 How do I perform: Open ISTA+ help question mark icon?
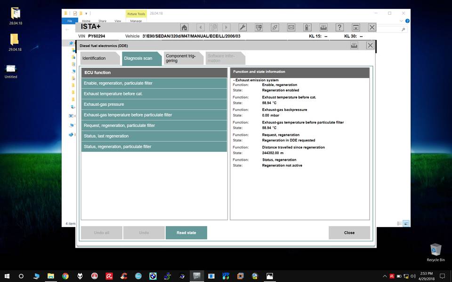pos(339,27)
